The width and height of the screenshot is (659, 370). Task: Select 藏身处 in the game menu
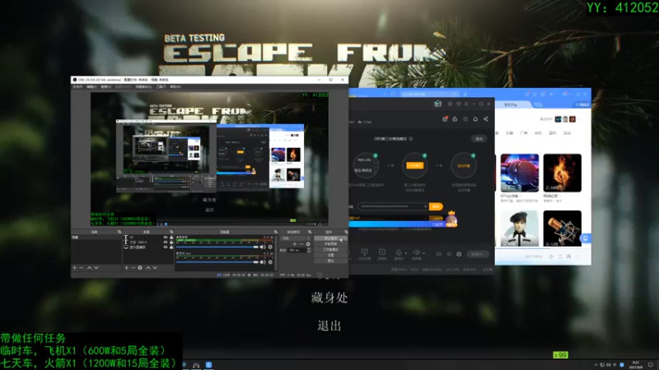329,298
